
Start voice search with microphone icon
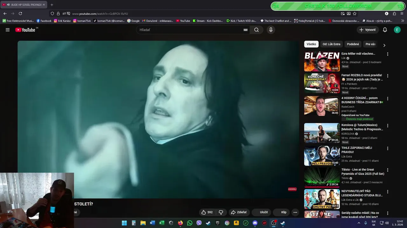pyautogui.click(x=271, y=30)
